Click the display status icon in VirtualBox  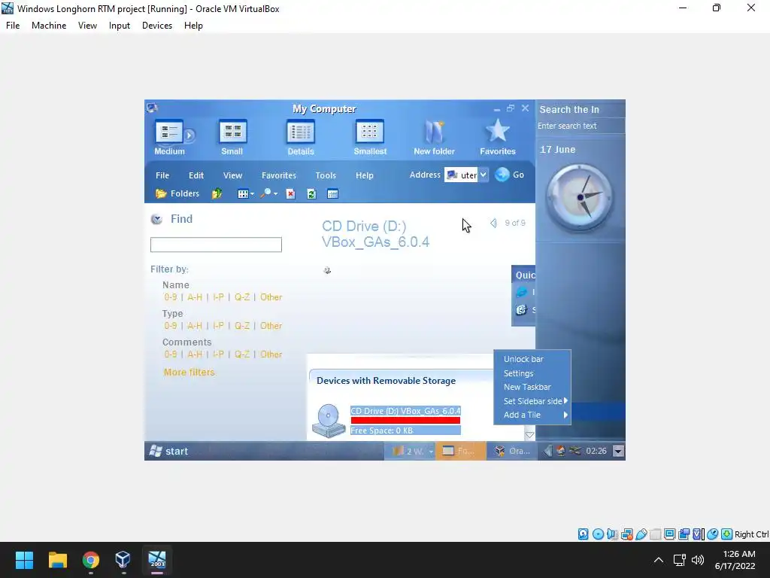pos(669,534)
